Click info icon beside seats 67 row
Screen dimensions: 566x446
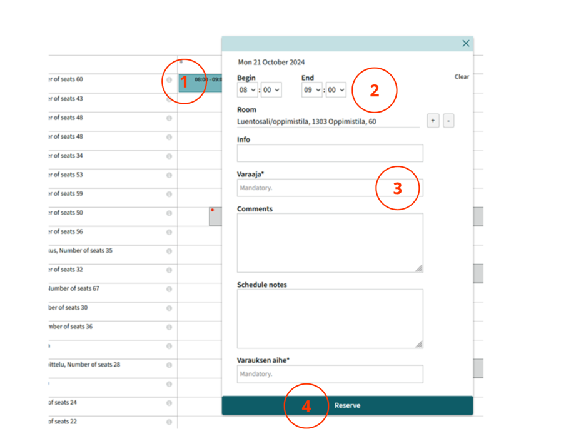coord(169,290)
